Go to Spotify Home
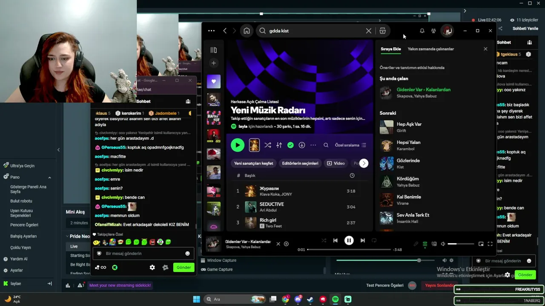This screenshot has height=306, width=545. pos(247,31)
